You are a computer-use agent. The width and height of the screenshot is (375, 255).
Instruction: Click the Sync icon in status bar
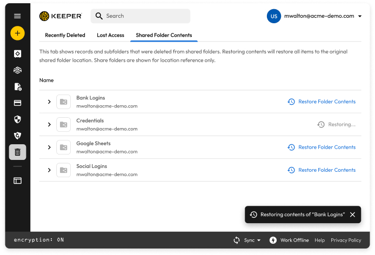point(237,240)
